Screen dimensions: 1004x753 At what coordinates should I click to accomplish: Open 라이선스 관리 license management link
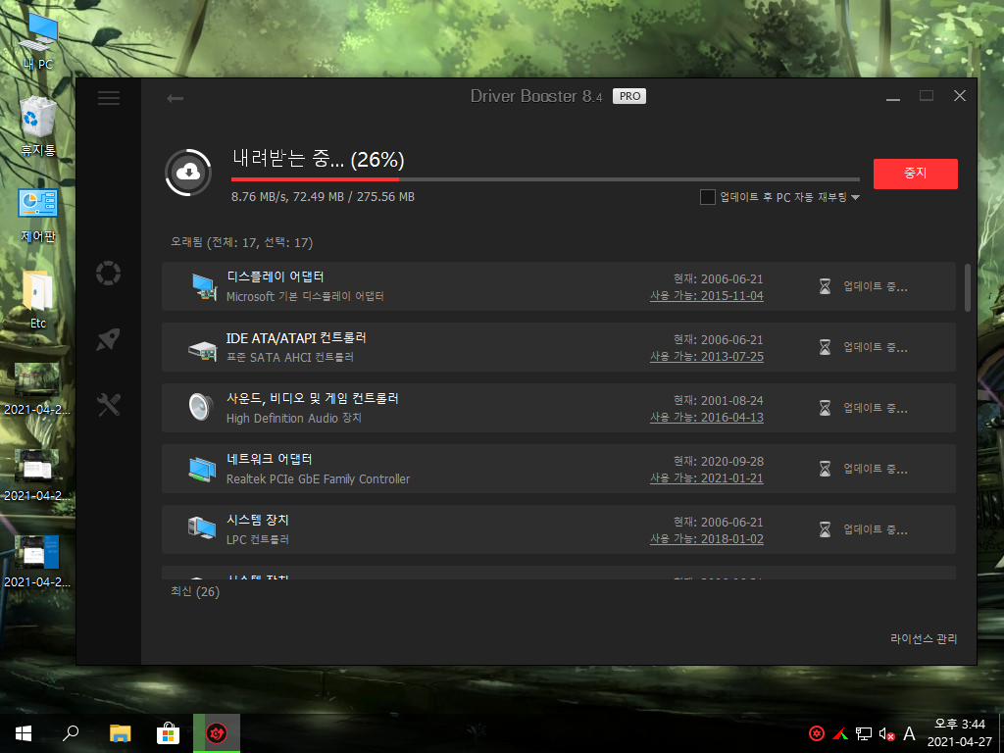924,639
